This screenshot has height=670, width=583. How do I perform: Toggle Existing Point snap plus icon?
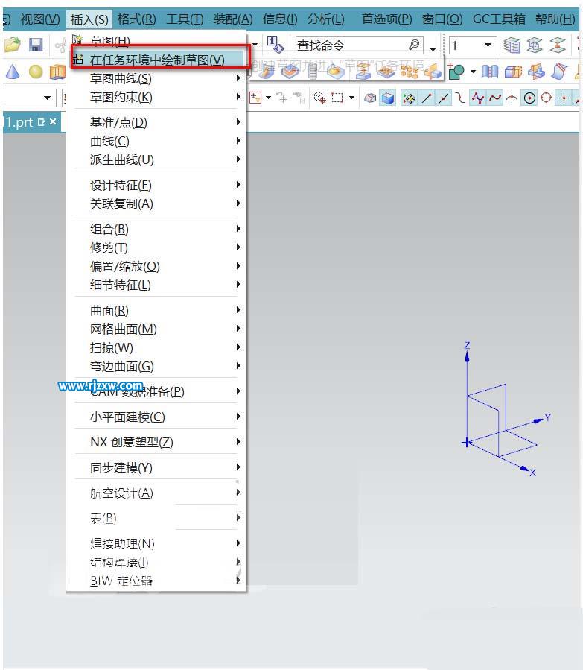pos(564,98)
